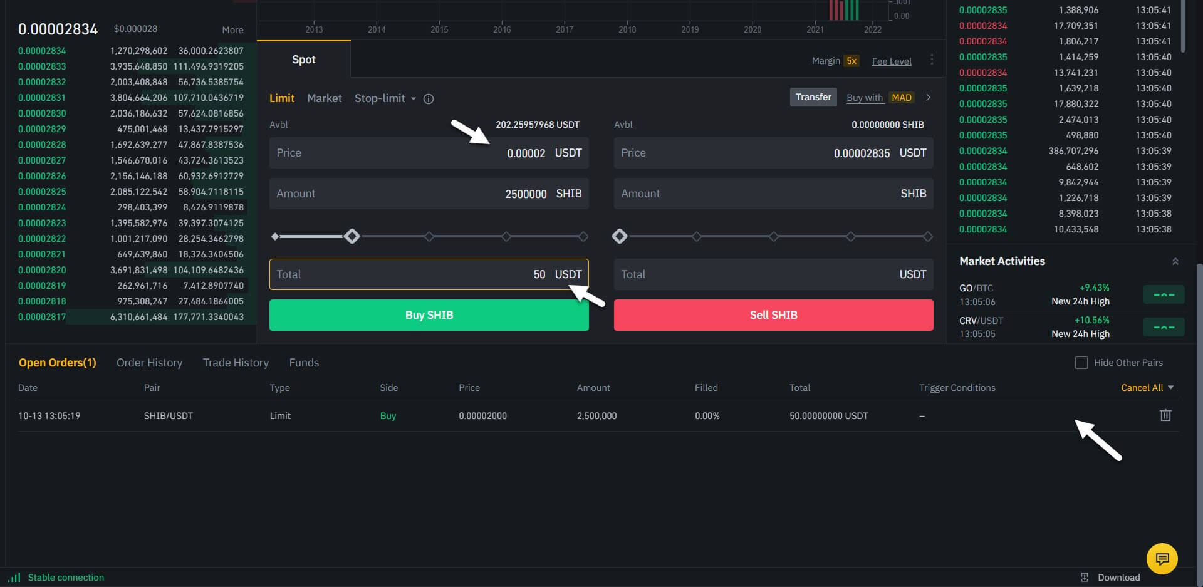The height and width of the screenshot is (587, 1203).
Task: Select the Spot trading tab
Action: [x=304, y=60]
